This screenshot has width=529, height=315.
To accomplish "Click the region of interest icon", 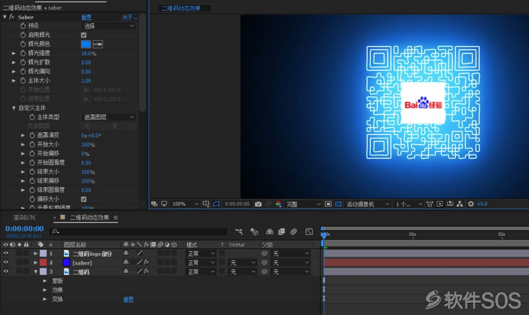I will coord(328,204).
